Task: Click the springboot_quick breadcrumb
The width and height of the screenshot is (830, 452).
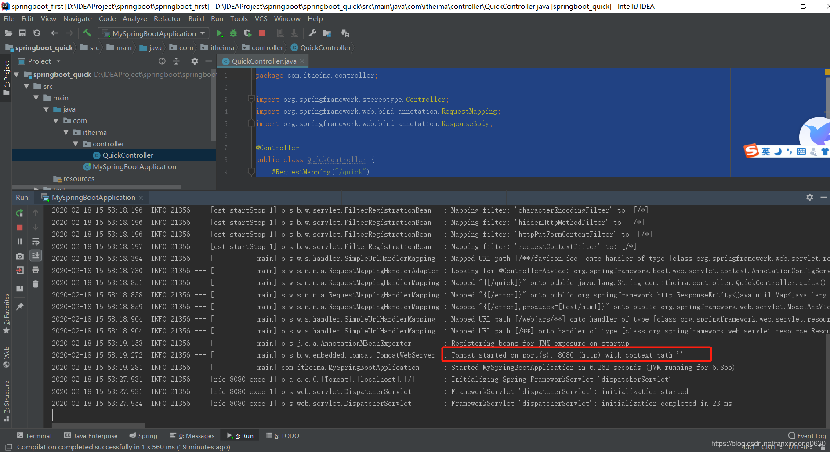Action: click(40, 47)
